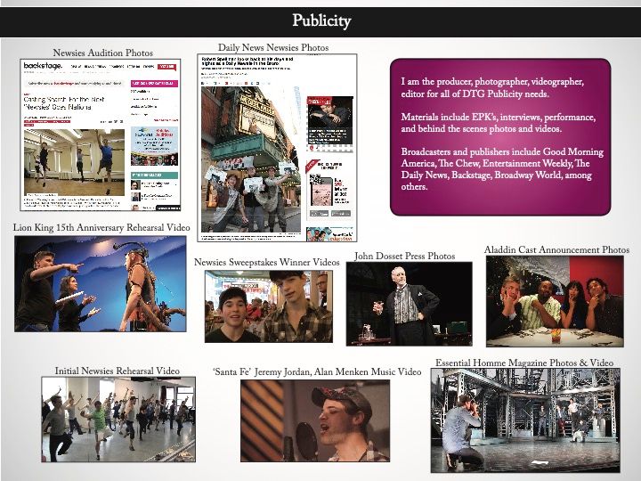Click the 'John Dosset Press Photos' caption
Image resolution: width=641 pixels, height=481 pixels.
(405, 256)
